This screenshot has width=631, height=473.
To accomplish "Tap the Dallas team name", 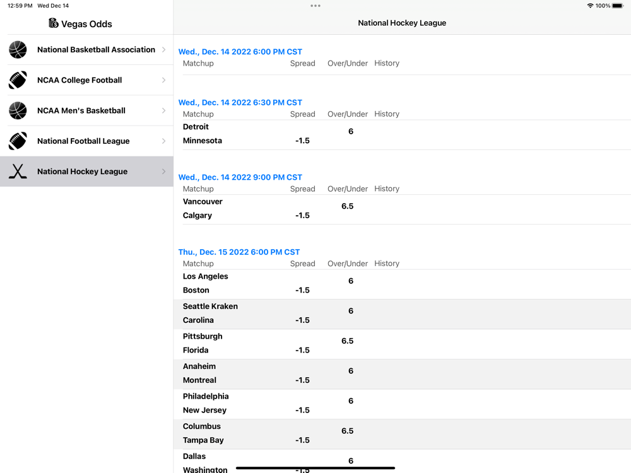I will pos(194,456).
